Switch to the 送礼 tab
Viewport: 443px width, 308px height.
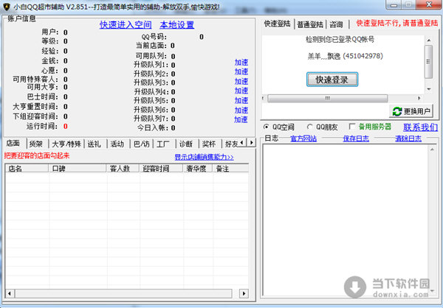[94, 144]
